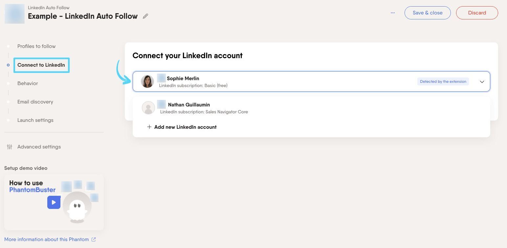507x248 pixels.
Task: Switch to Email discovery step
Action: point(35,102)
